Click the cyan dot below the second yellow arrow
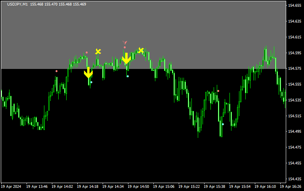 [x=128, y=76]
